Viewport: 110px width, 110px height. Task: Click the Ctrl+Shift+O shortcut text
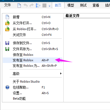pyautogui.click(x=50, y=29)
